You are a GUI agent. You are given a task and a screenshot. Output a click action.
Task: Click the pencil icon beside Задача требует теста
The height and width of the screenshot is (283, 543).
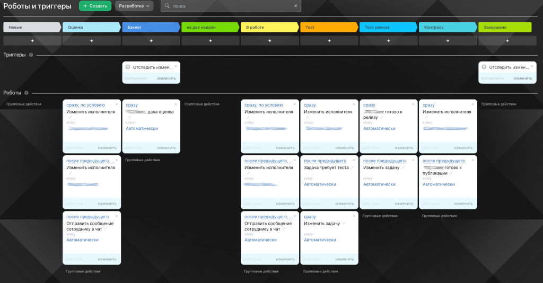[x=352, y=167]
